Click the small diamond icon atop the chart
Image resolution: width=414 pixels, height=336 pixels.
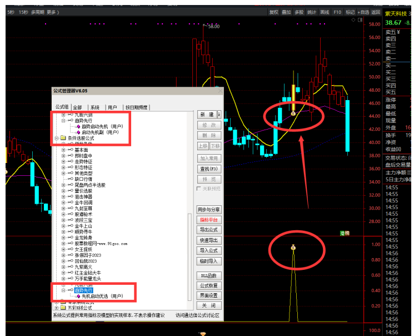click(x=353, y=20)
